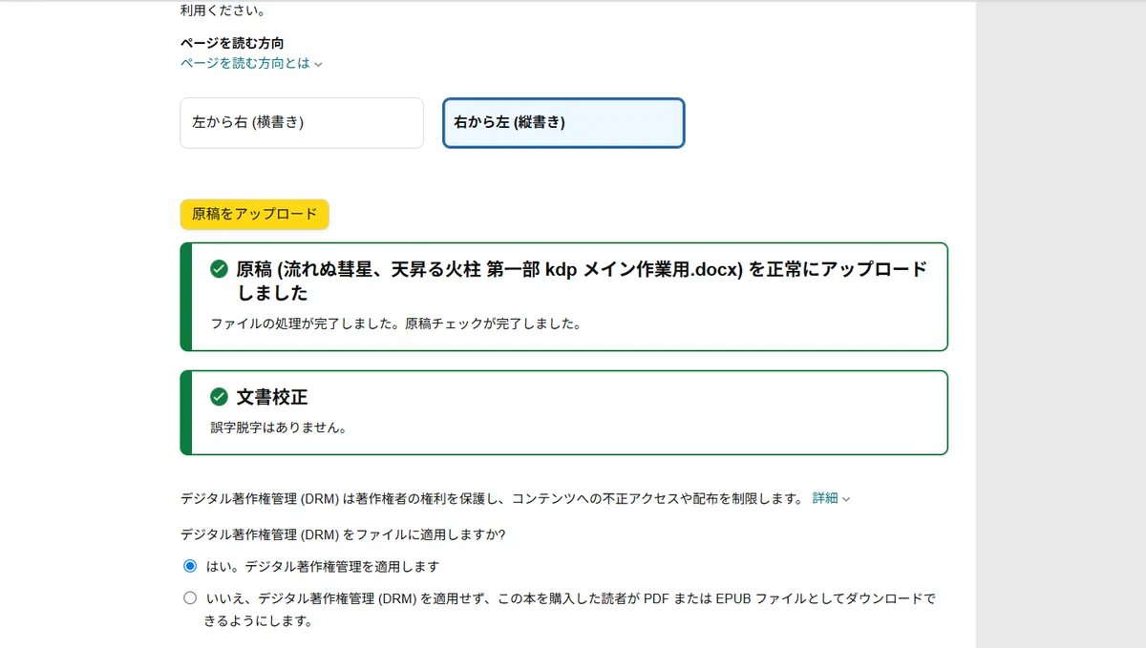This screenshot has width=1146, height=648.
Task: Click green checkmark beside upload success message
Action: point(219,269)
